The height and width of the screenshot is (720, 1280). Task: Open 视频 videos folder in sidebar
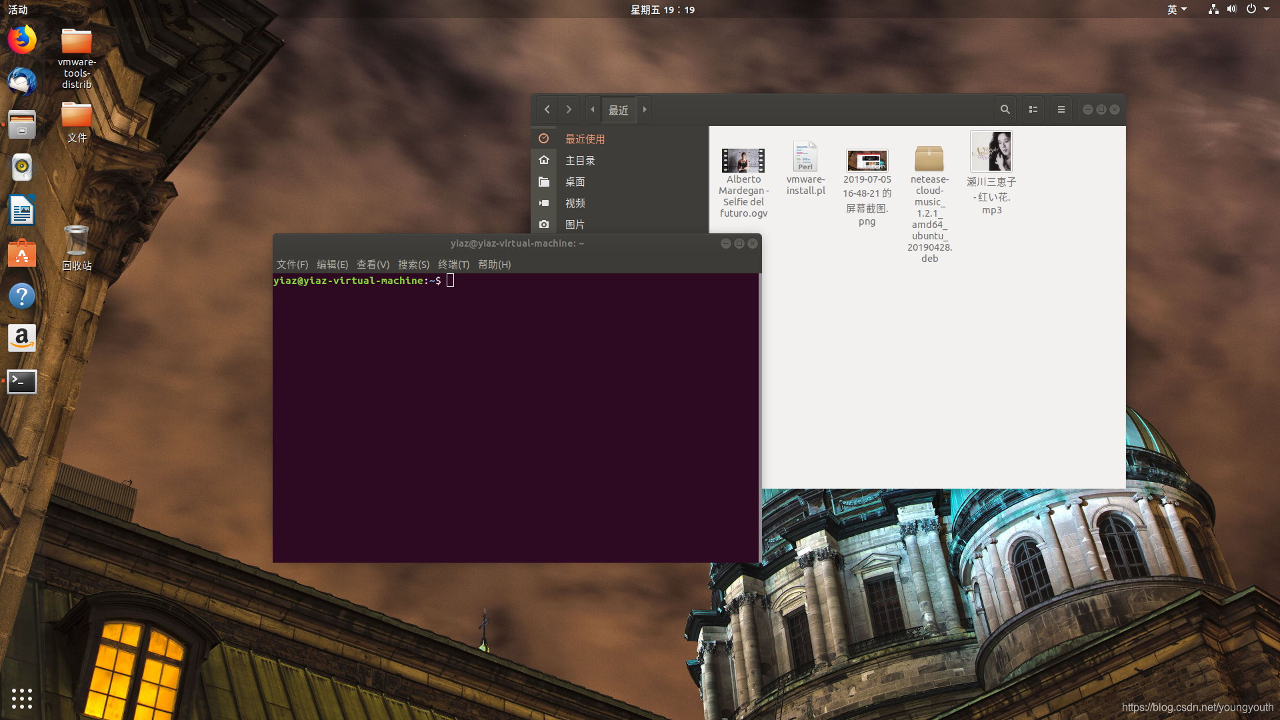click(575, 203)
